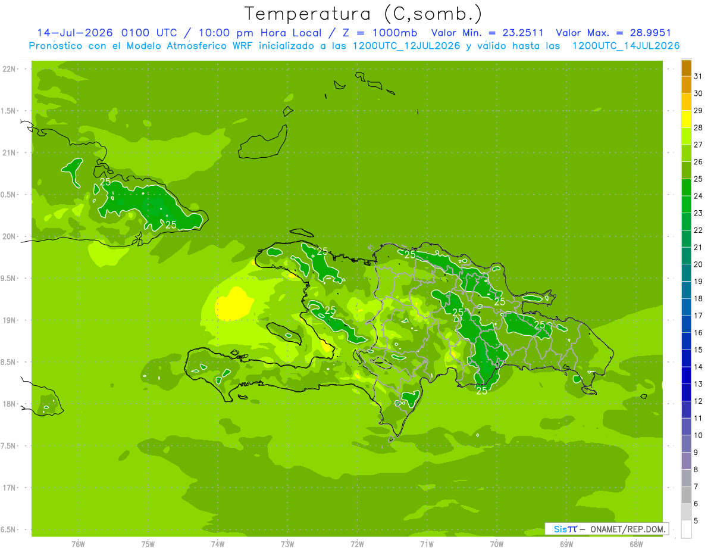The height and width of the screenshot is (552, 714).
Task: Click the 'Z = 1000mb' level text
Action: tap(381, 33)
